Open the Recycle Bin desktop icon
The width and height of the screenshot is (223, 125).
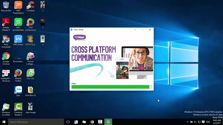[x=6, y=5]
